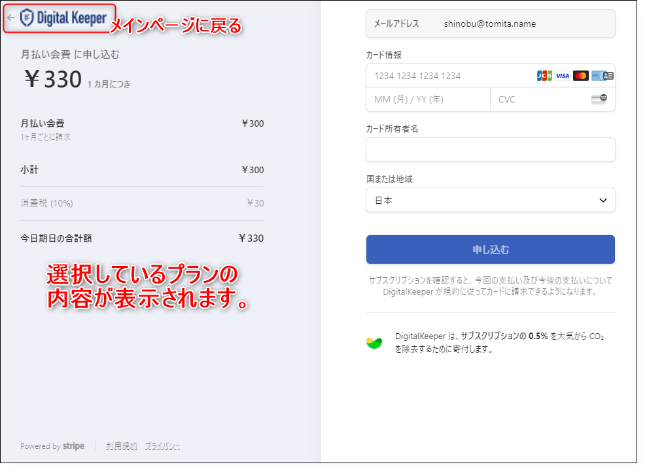Click the VISA card brand icon

click(562, 76)
